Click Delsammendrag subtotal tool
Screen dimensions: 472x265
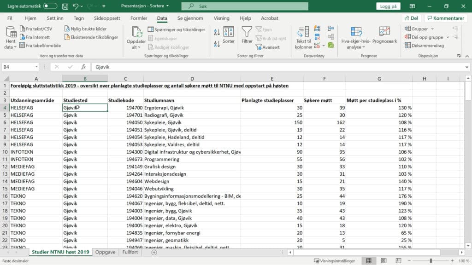click(x=424, y=46)
